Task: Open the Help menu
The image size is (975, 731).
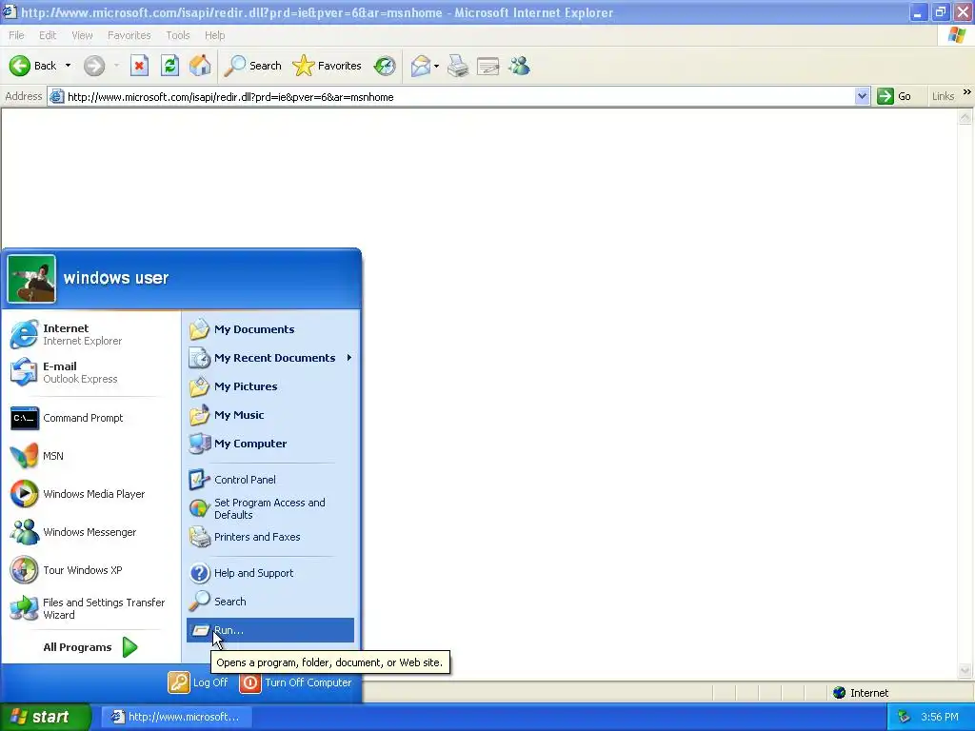Action: pyautogui.click(x=214, y=35)
